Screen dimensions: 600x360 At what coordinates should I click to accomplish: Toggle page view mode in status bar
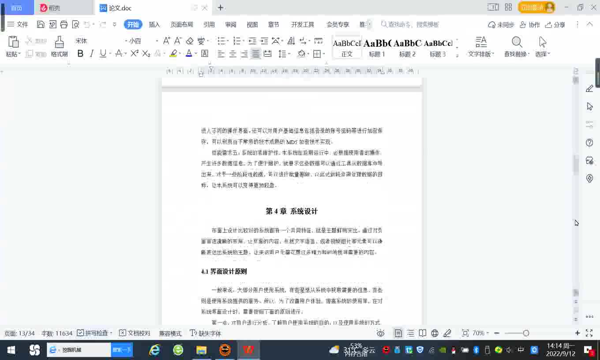[398, 333]
